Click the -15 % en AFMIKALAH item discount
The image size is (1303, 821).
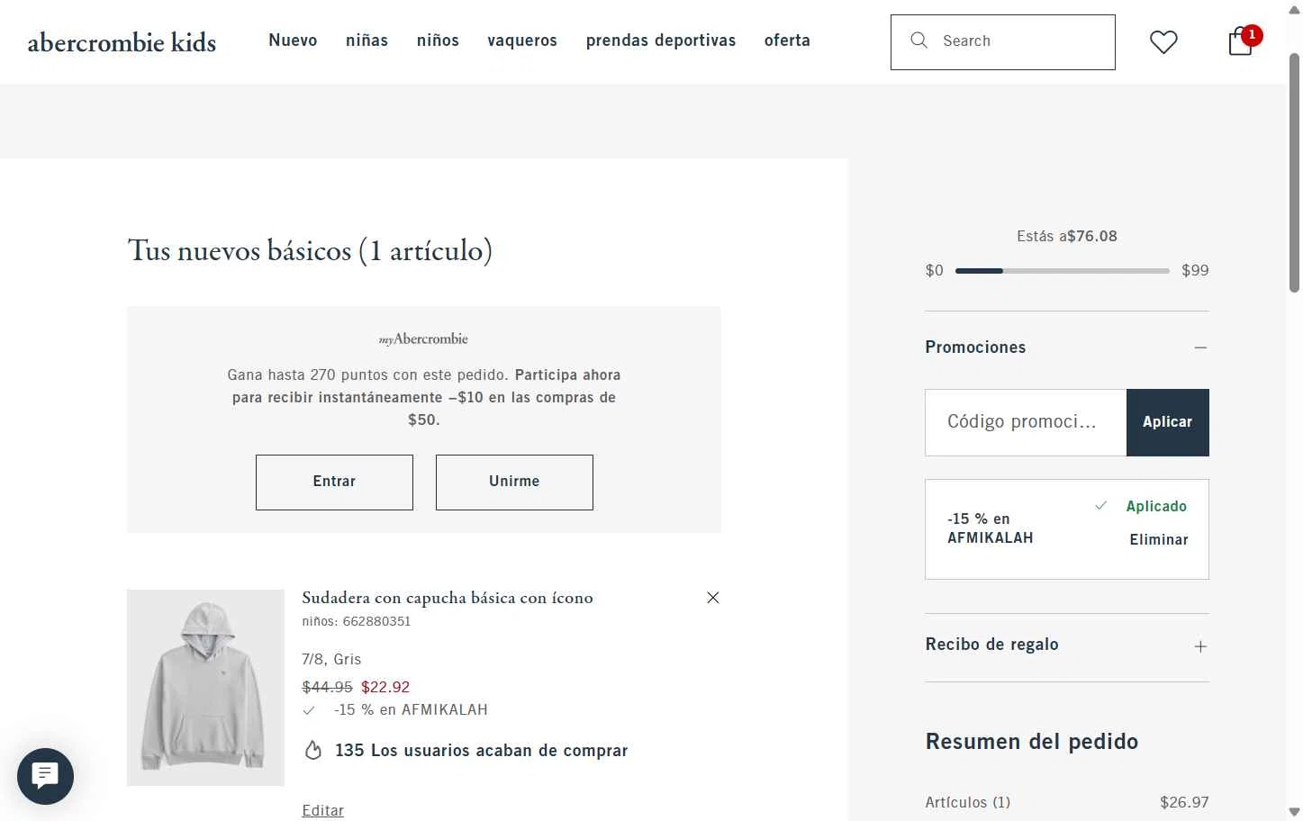point(411,709)
